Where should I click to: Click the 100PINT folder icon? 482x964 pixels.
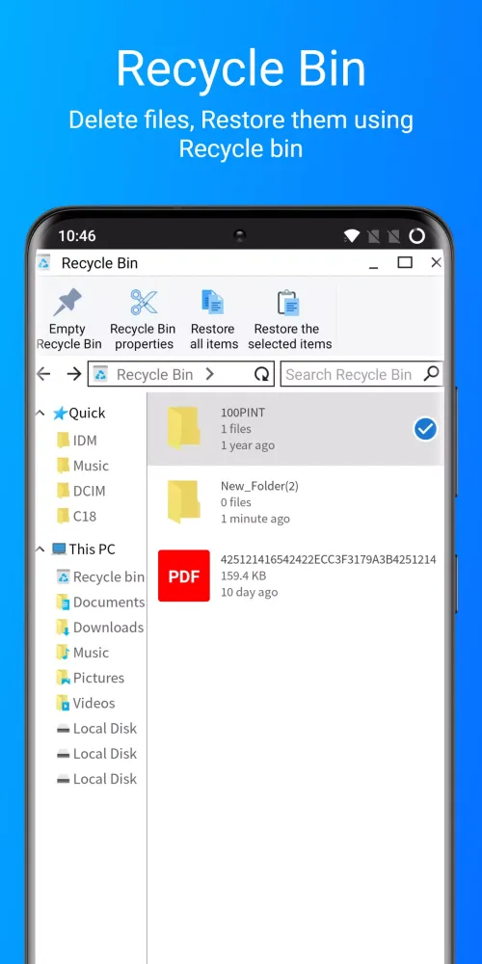(183, 428)
